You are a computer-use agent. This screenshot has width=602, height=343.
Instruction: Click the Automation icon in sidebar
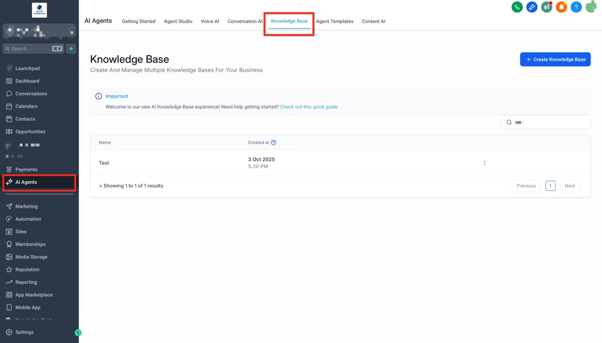(x=9, y=219)
